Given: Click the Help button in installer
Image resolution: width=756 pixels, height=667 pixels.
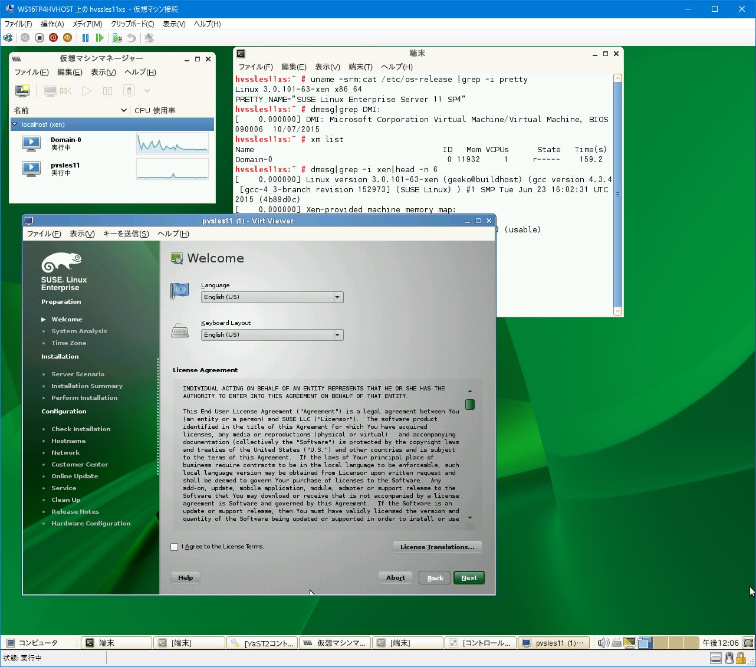Looking at the screenshot, I should (x=185, y=577).
